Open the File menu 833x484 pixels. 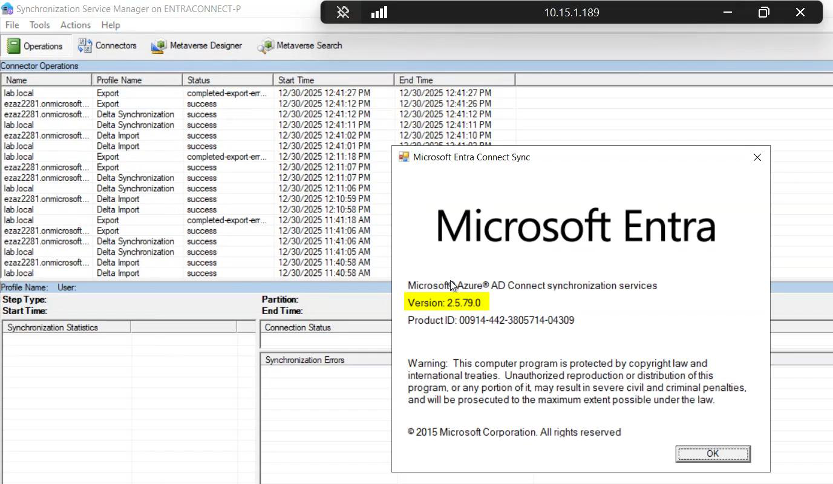tap(12, 25)
